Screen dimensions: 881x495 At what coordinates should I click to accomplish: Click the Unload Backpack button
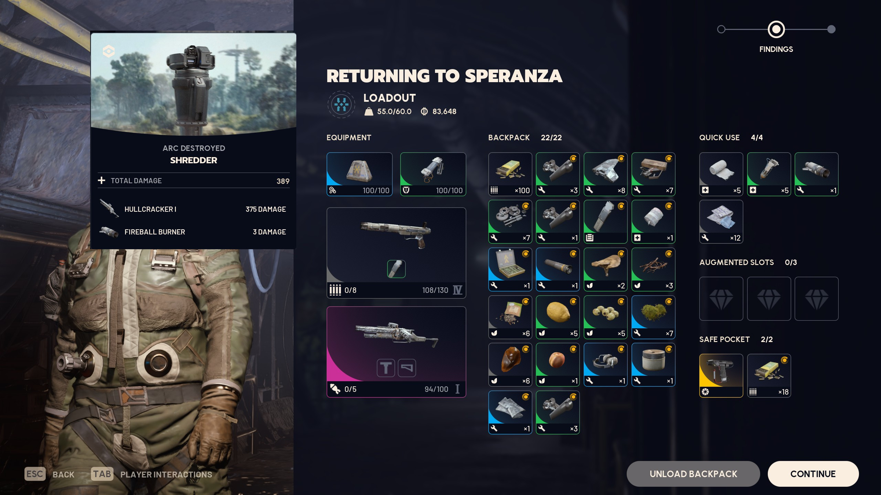click(x=693, y=474)
